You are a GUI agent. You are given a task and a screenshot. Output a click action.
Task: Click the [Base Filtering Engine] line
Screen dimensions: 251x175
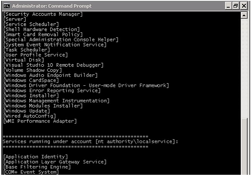click(x=38, y=167)
